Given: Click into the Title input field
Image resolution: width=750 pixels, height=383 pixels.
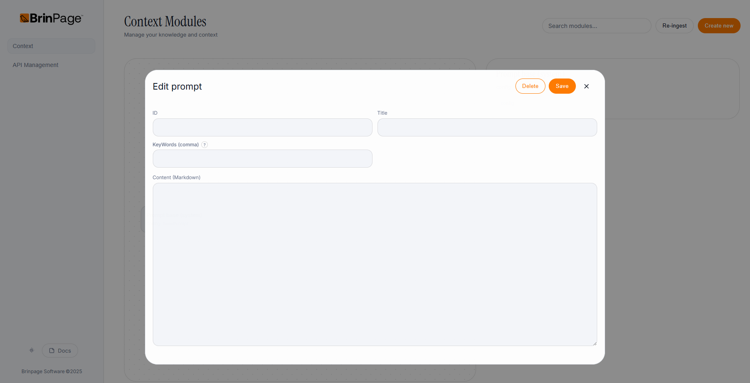Looking at the screenshot, I should [487, 127].
